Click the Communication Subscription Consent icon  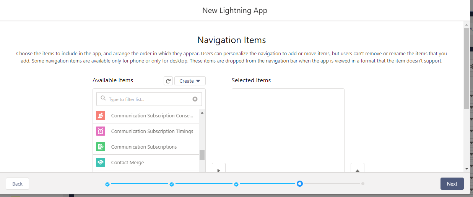(100, 115)
